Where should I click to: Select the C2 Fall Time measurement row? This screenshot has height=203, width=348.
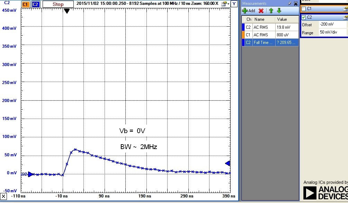pyautogui.click(x=270, y=42)
